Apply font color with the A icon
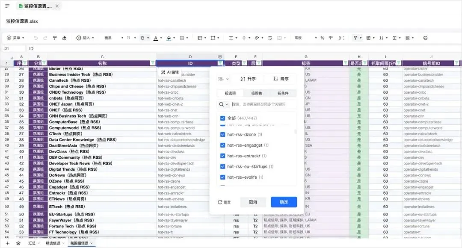 pyautogui.click(x=156, y=38)
